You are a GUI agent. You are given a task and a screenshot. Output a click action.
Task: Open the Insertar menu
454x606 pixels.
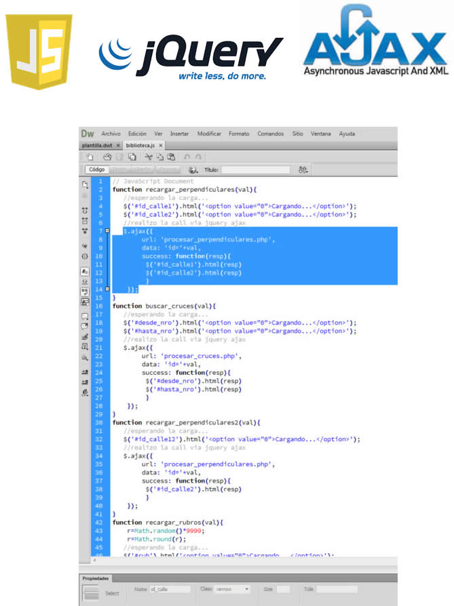[179, 134]
